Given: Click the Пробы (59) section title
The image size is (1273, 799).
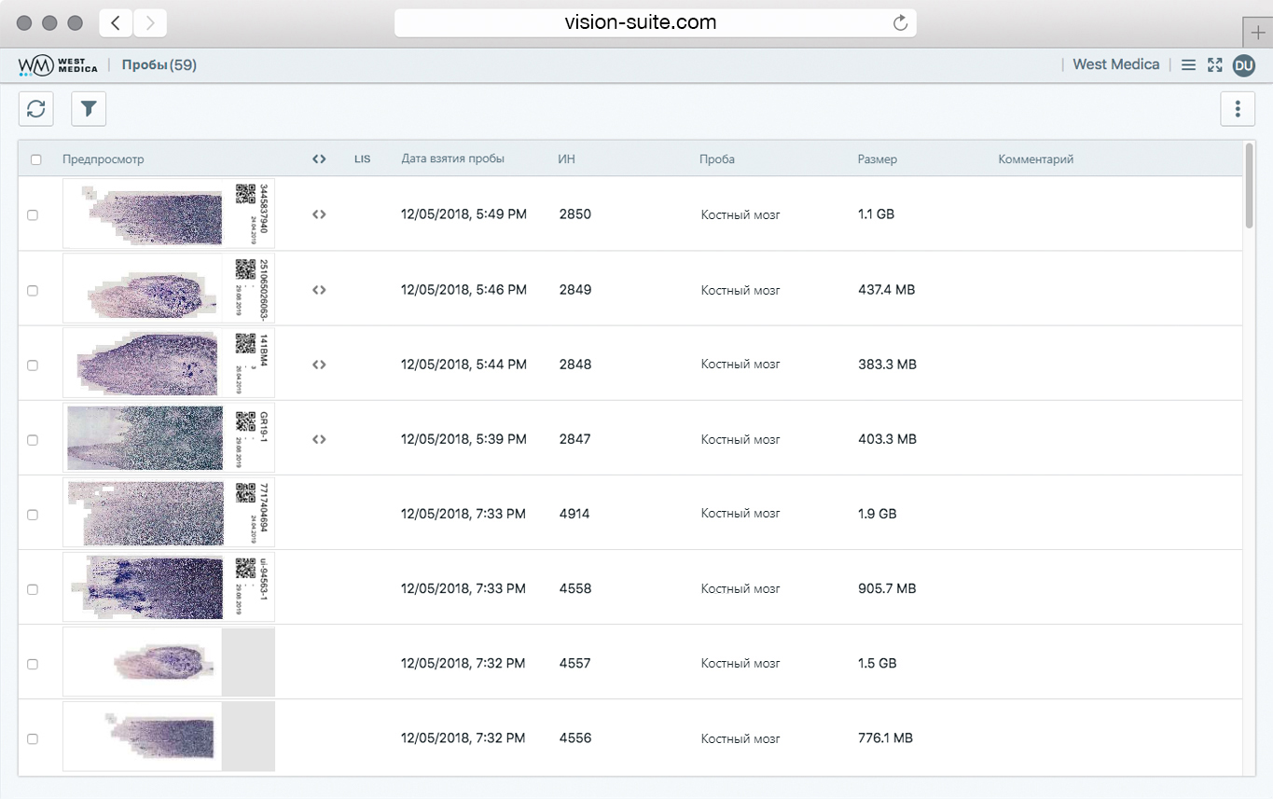Looking at the screenshot, I should coord(159,65).
